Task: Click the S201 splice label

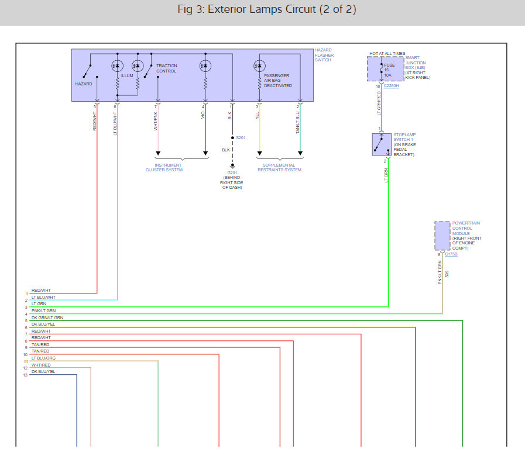Action: (x=241, y=138)
